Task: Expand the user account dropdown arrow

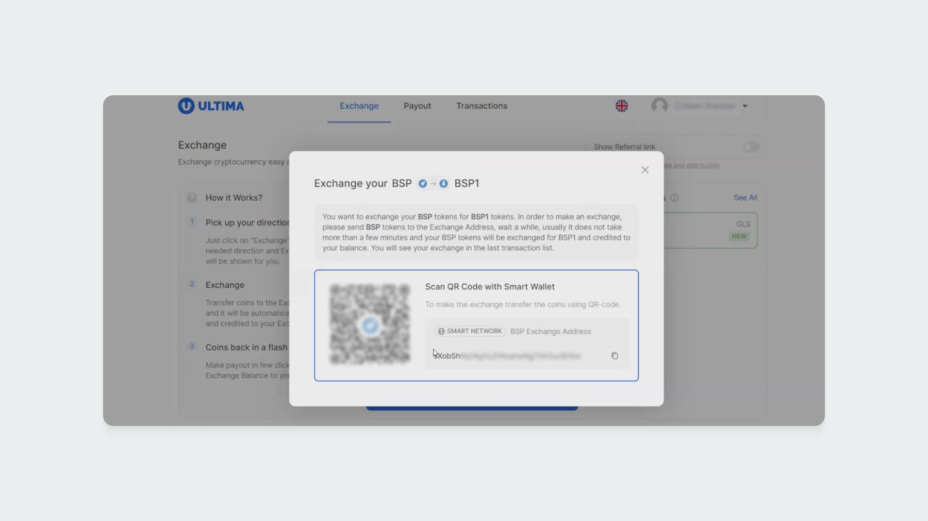Action: click(x=745, y=106)
